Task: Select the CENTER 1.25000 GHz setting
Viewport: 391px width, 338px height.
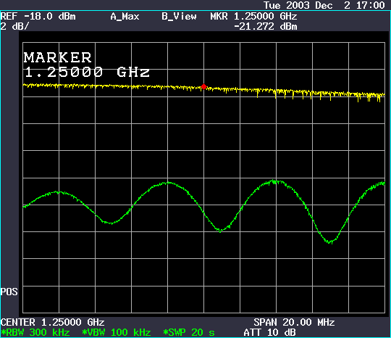Action: (x=52, y=322)
